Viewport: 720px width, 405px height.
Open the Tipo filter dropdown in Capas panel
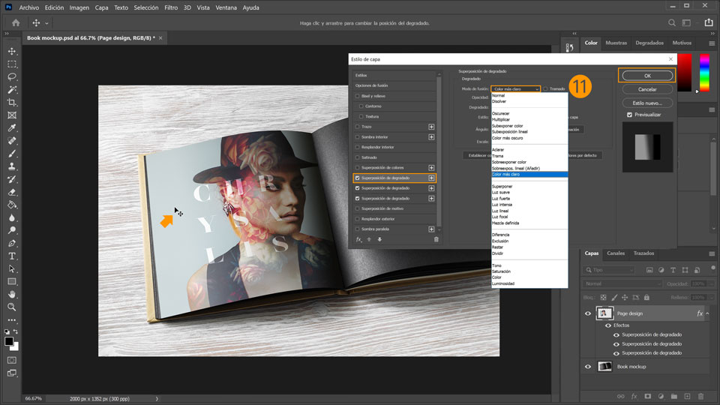(609, 270)
